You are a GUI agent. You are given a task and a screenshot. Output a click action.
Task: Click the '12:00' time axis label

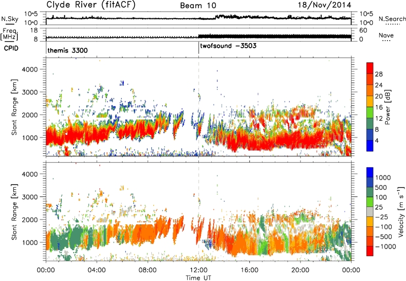198,270
